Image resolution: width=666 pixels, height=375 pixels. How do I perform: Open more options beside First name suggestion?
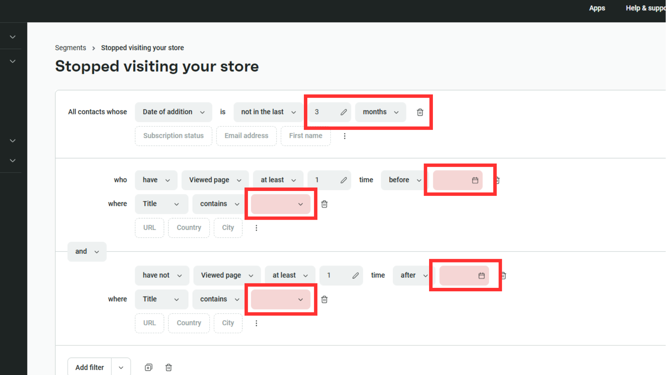pyautogui.click(x=344, y=136)
